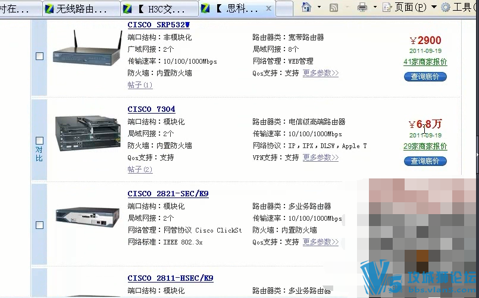Open 帖子(1) posts link under SRP532W
The width and height of the screenshot is (479, 298).
(x=140, y=85)
